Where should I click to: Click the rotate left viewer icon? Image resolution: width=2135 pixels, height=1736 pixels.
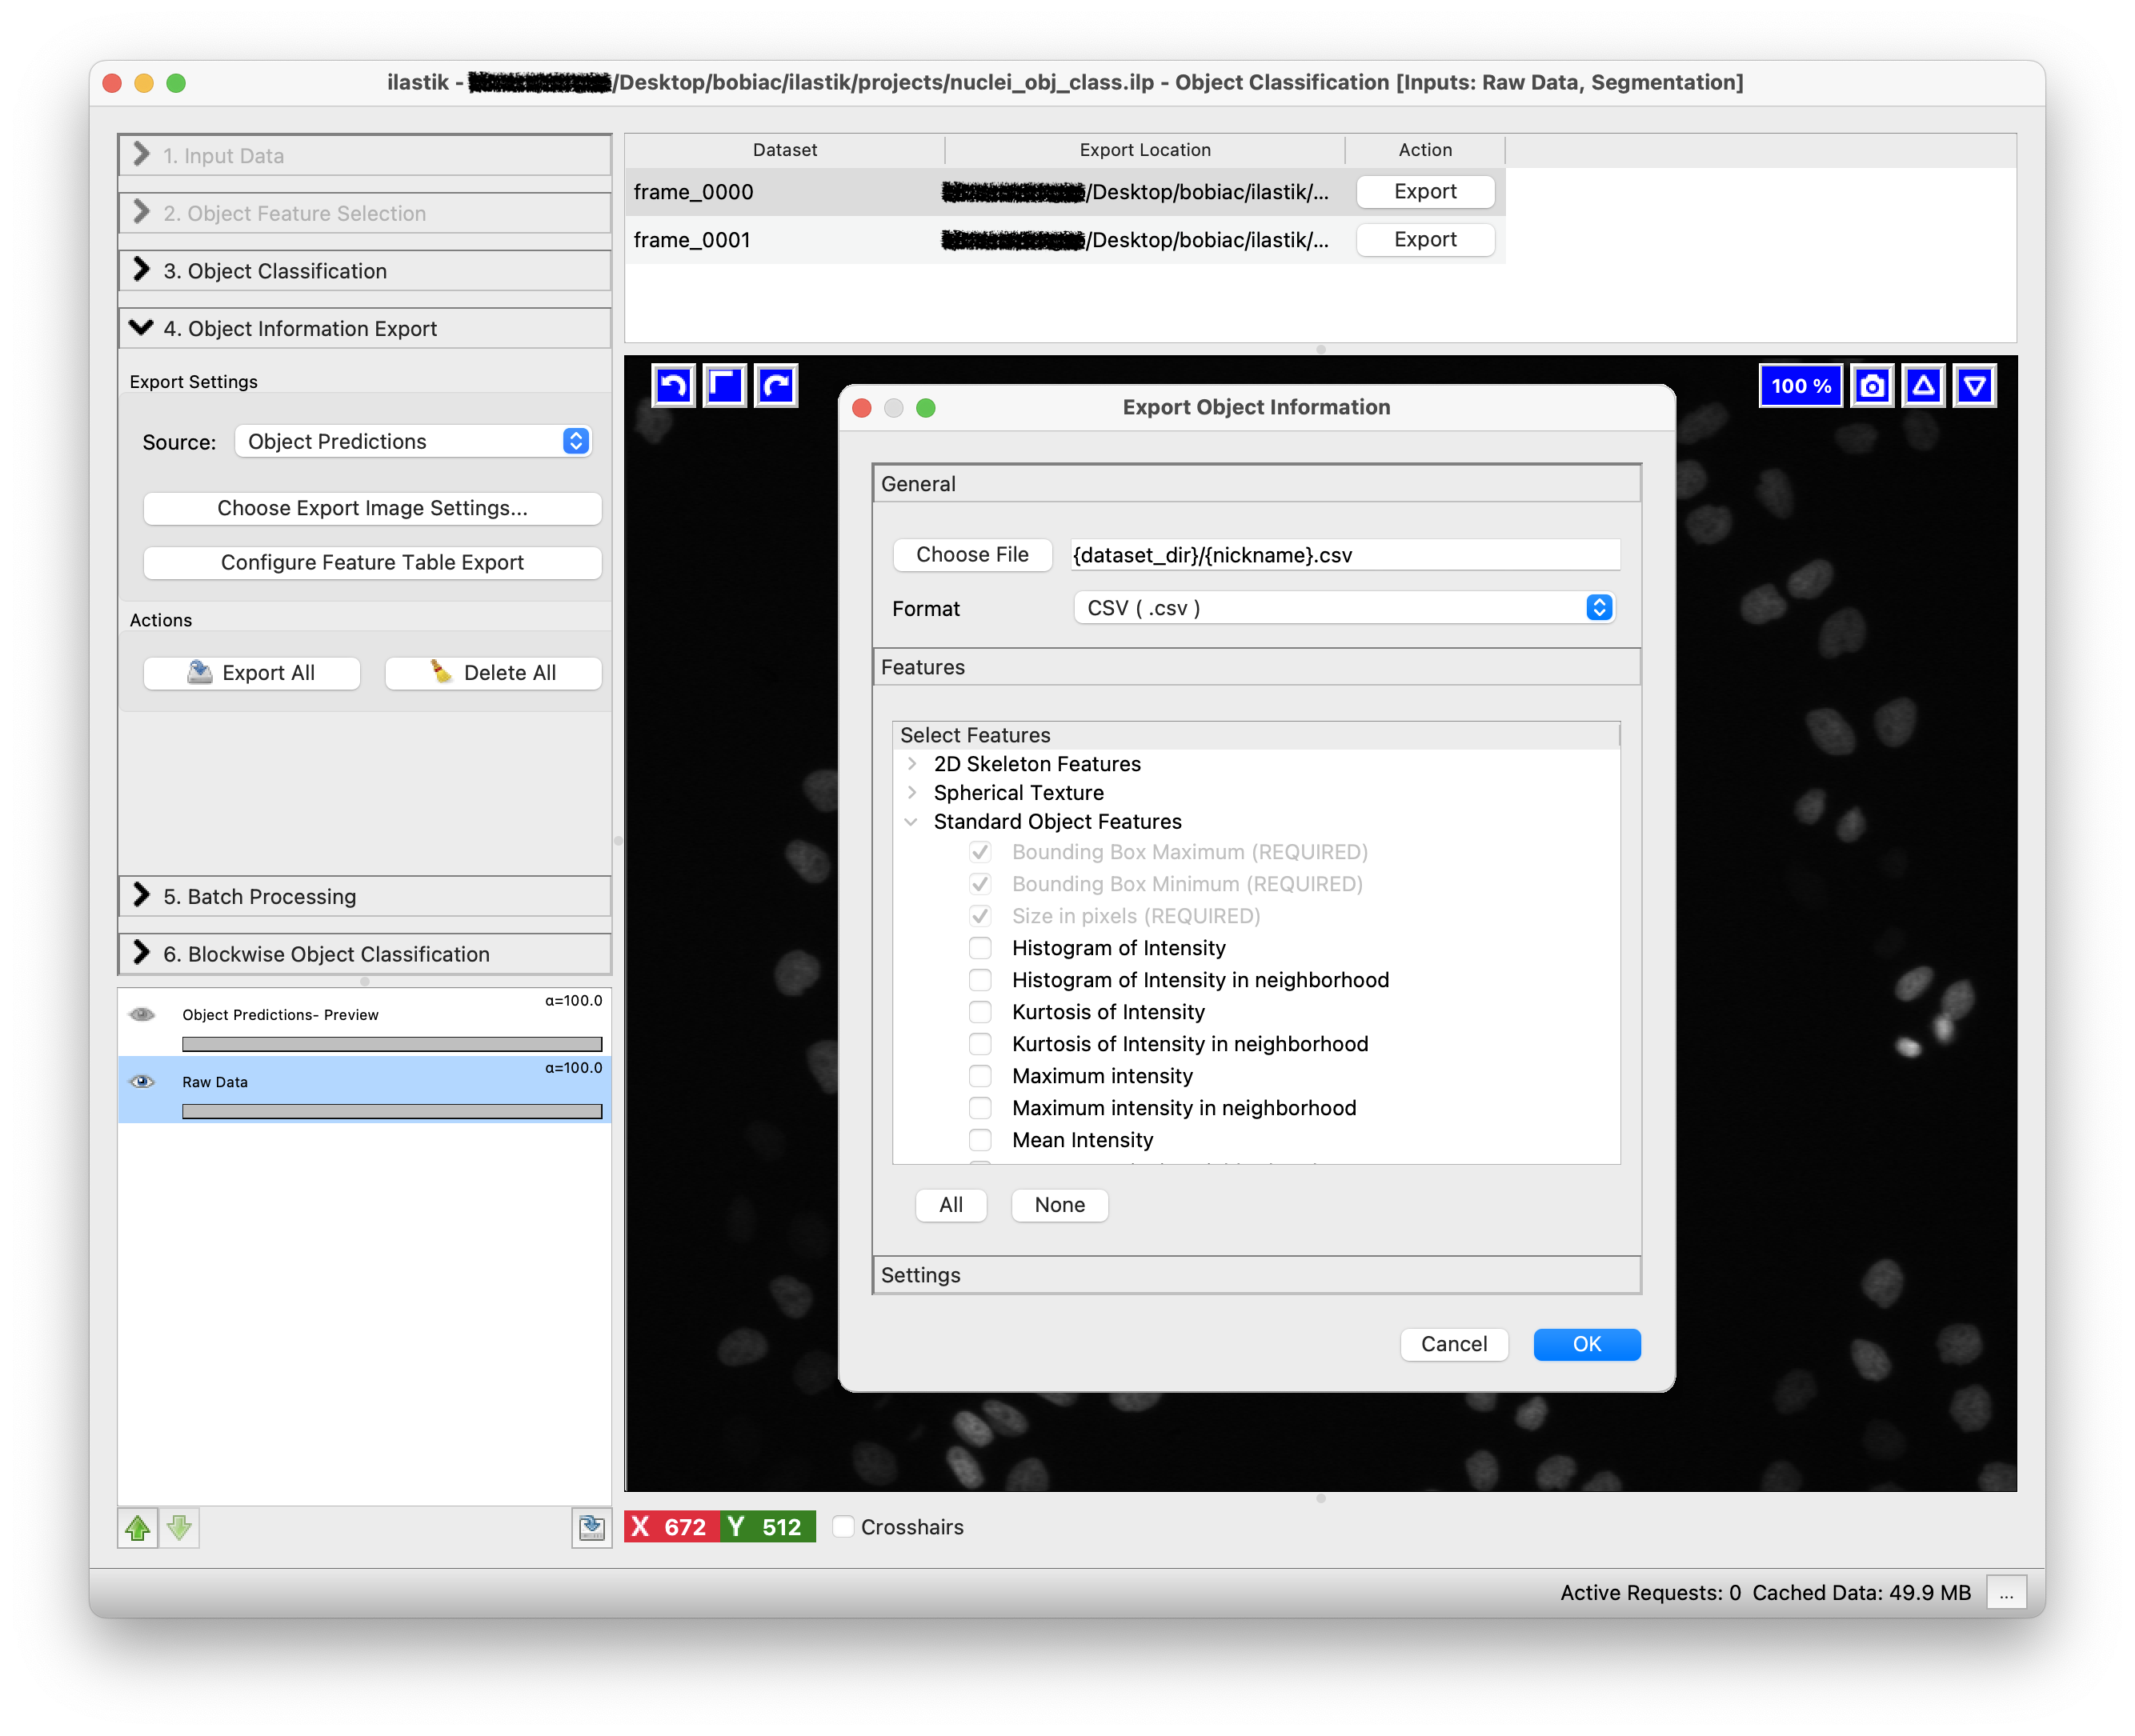[x=674, y=386]
